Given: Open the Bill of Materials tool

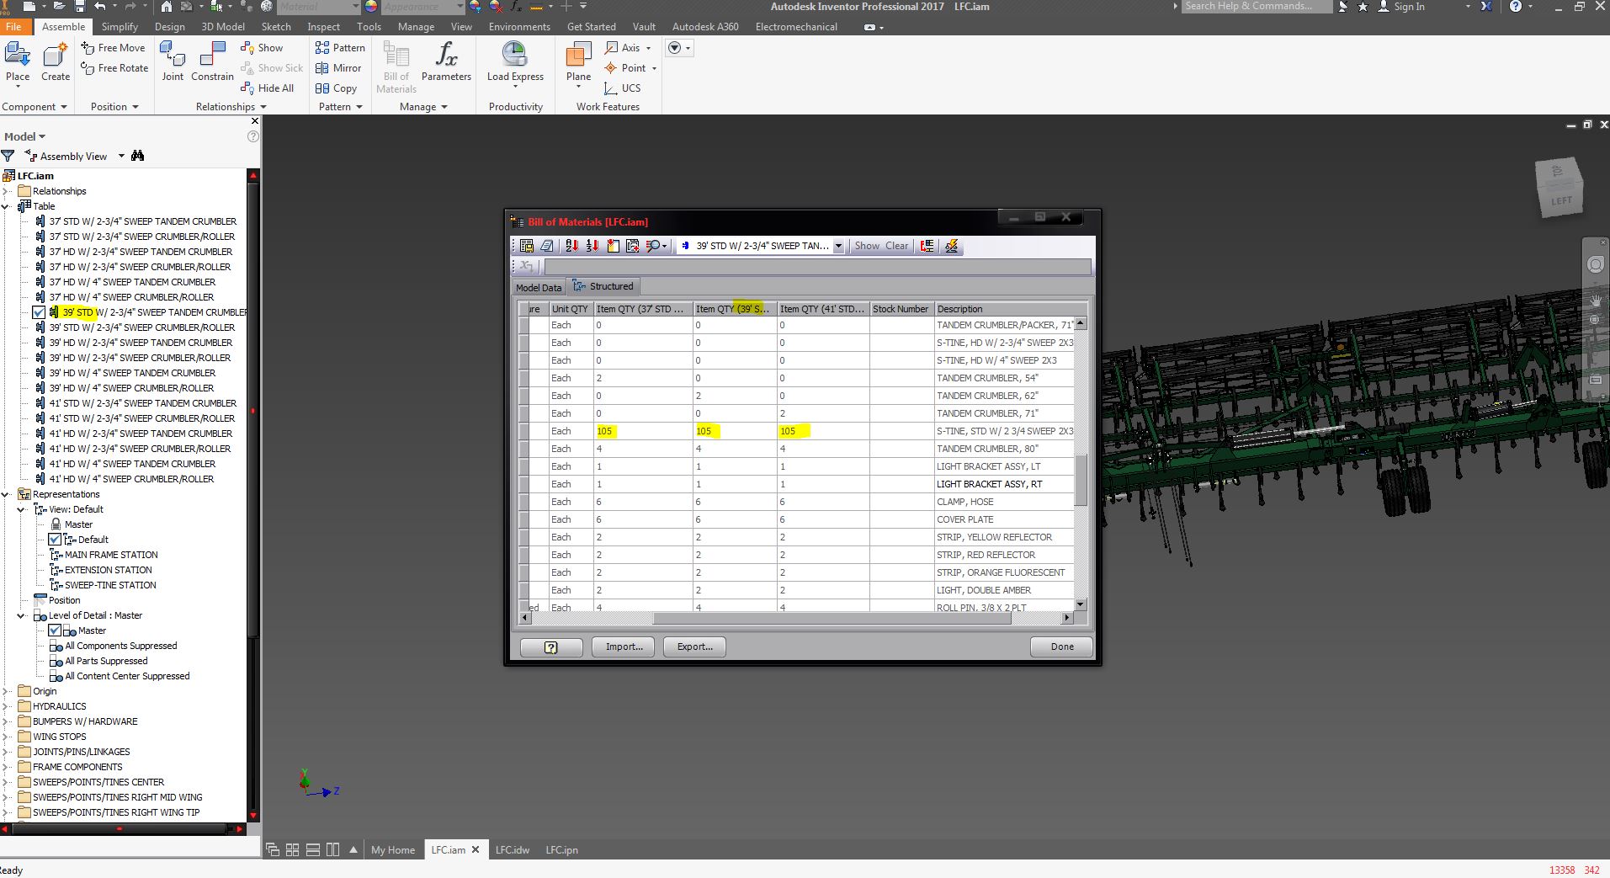Looking at the screenshot, I should click(395, 63).
